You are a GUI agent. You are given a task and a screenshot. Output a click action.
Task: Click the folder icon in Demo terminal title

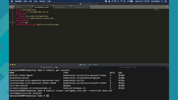[80, 65]
